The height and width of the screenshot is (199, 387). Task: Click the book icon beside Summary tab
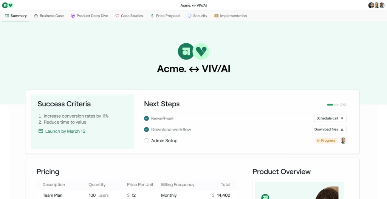pos(7,16)
